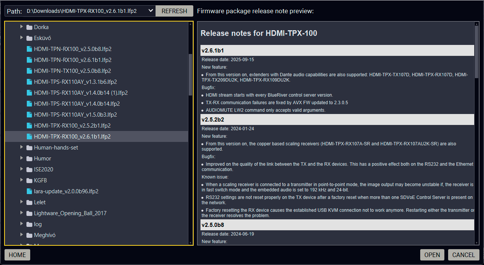Viewport: 484px width, 265px height.
Task: Expand the Esküvő folder
Action: 22,38
